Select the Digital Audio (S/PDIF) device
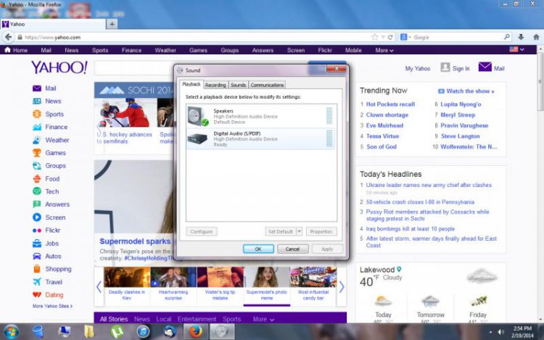The image size is (544, 340). (261, 138)
